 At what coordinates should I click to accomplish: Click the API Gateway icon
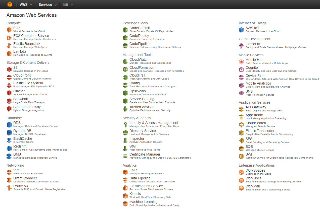[x=241, y=109]
